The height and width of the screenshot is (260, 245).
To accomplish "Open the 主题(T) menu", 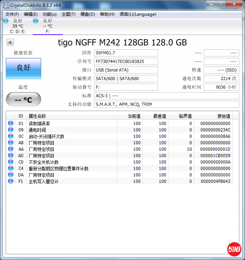I will [68, 14].
